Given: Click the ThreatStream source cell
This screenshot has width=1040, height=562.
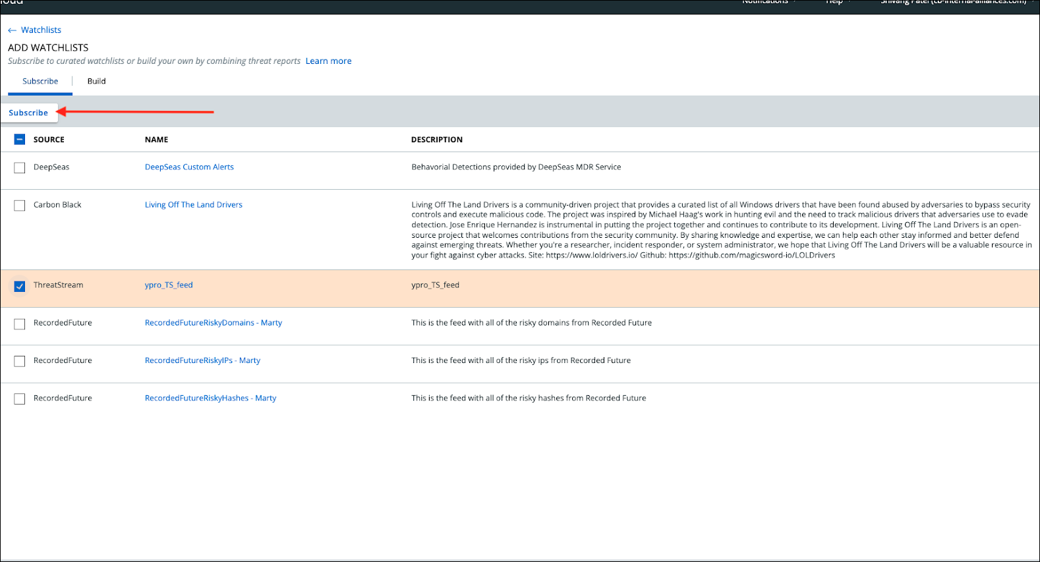Looking at the screenshot, I should point(58,285).
